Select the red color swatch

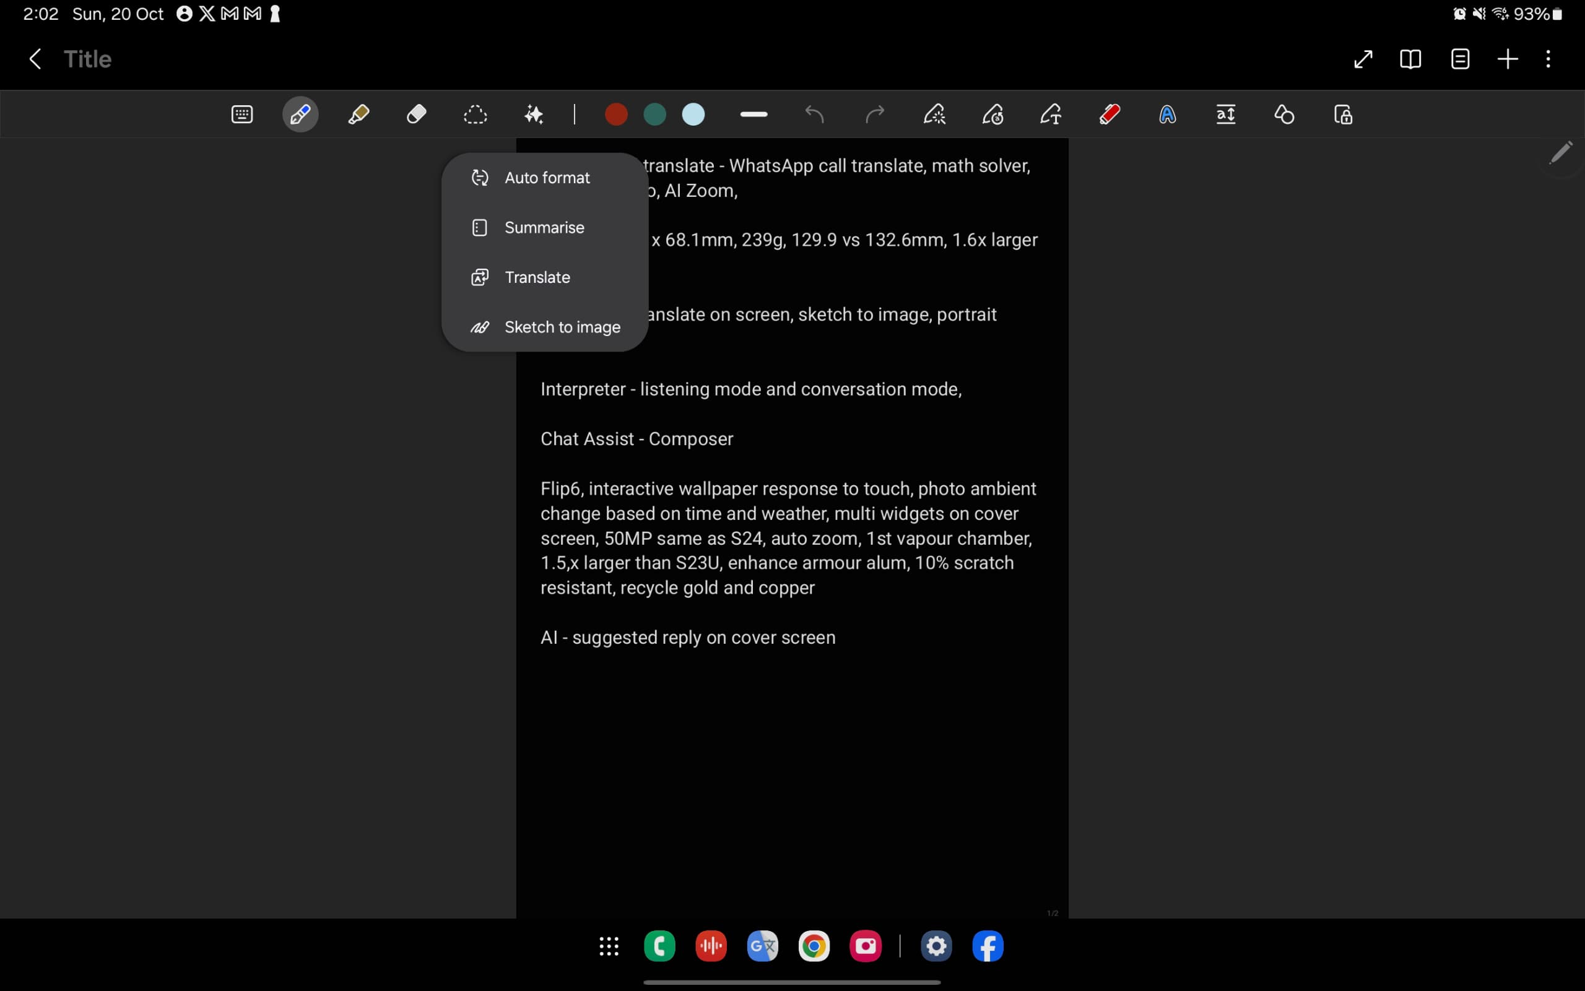coord(615,113)
